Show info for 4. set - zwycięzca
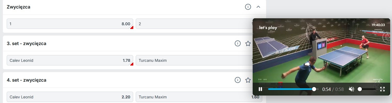The width and height of the screenshot is (392, 103). (238, 80)
